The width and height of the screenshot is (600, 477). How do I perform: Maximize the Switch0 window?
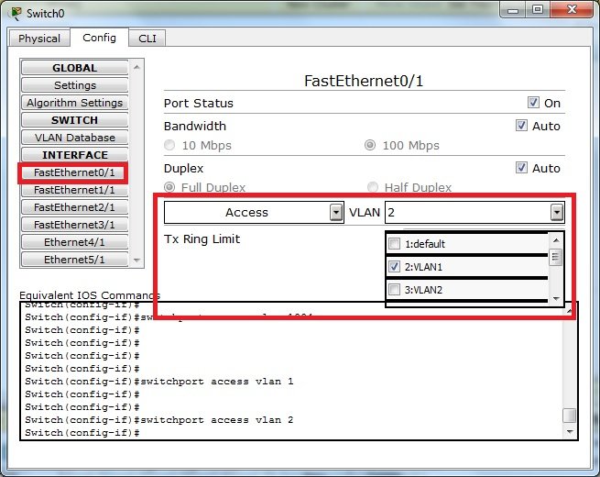(x=537, y=9)
